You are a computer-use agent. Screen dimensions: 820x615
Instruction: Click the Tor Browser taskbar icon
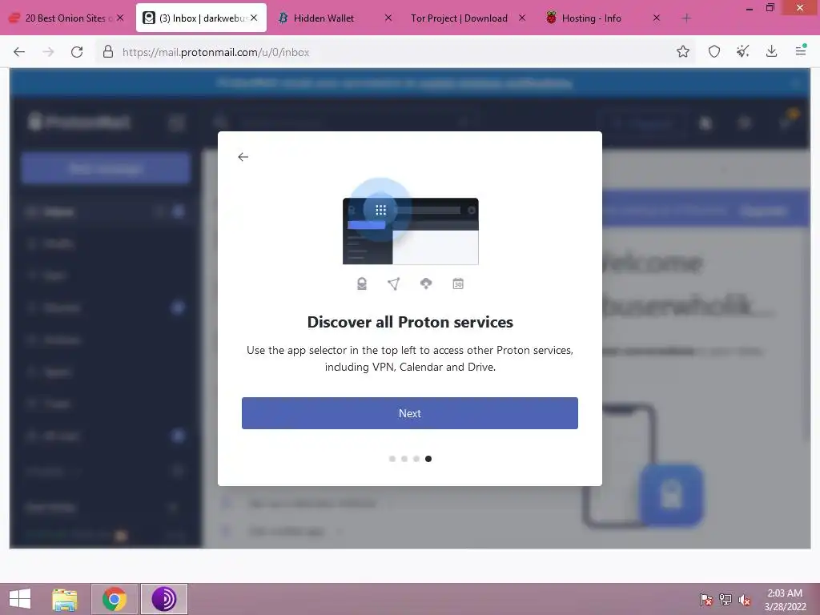click(x=164, y=599)
